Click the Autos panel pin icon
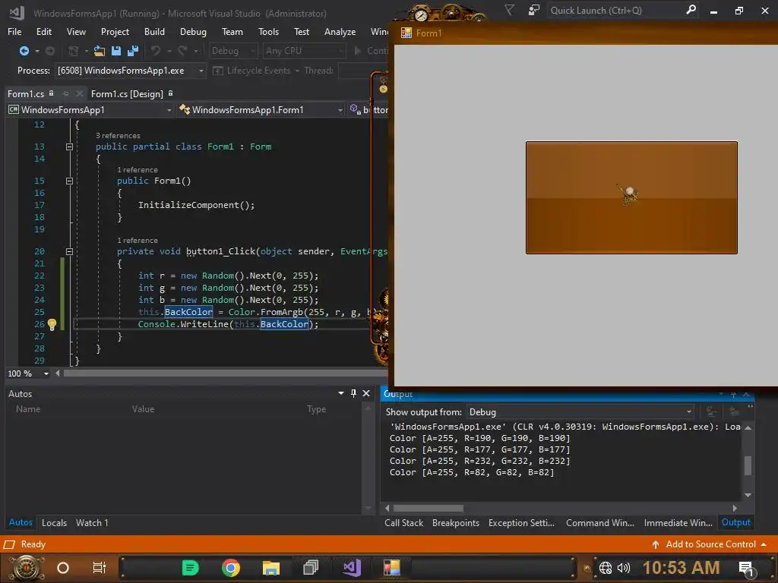 click(x=353, y=393)
